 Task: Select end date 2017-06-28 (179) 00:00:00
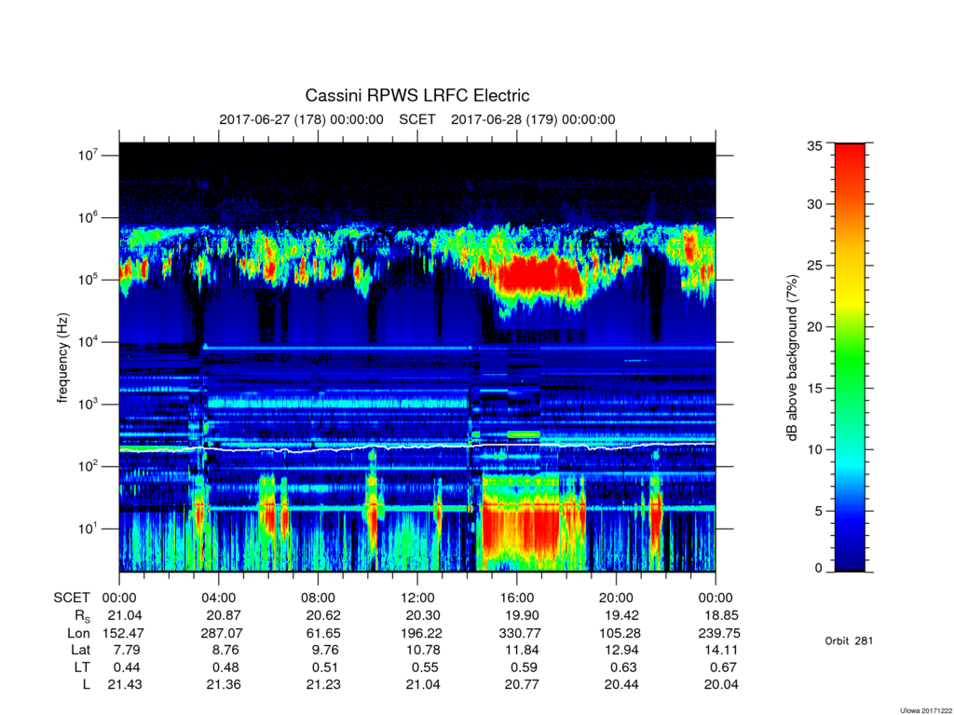(533, 119)
